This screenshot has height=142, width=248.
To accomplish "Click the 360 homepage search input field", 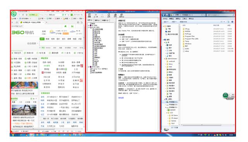I will pyautogui.click(x=61, y=43).
